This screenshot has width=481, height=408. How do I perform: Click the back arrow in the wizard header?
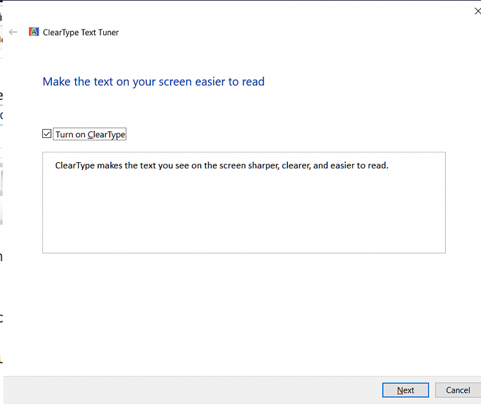click(x=13, y=32)
